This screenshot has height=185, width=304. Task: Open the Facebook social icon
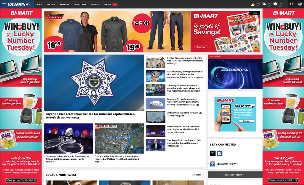coord(220,154)
